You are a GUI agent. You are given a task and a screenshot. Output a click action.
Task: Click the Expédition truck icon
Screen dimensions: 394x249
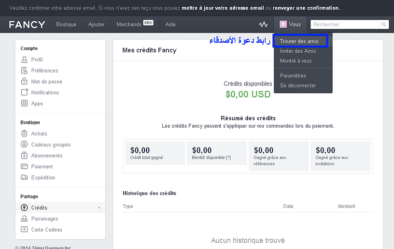24,177
